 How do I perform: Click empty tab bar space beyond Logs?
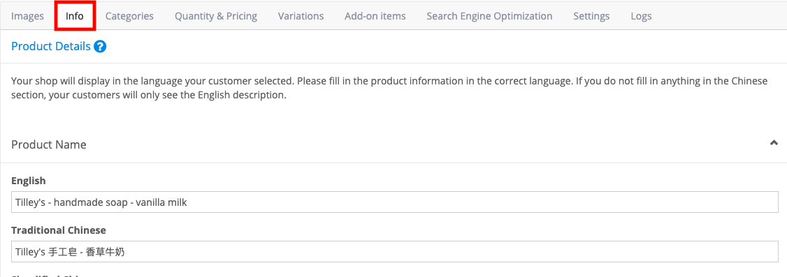click(718, 16)
